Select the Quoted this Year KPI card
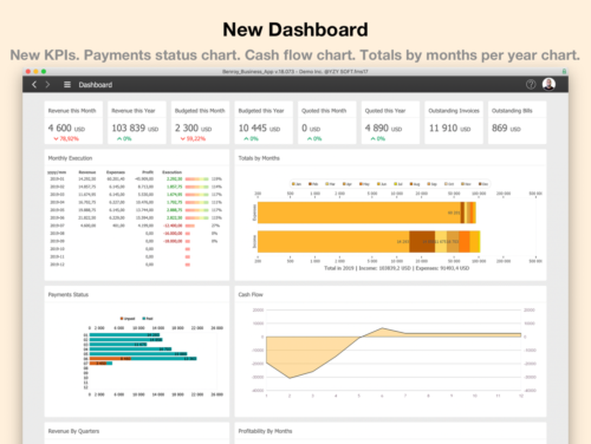Screen dimensions: 591x444 390,122
